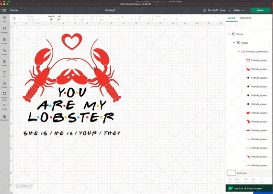Open the Warp tool

pyautogui.click(x=101, y=18)
